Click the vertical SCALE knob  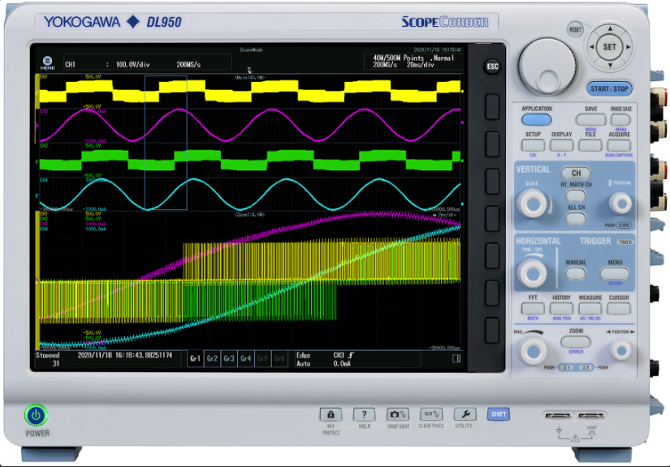point(532,204)
